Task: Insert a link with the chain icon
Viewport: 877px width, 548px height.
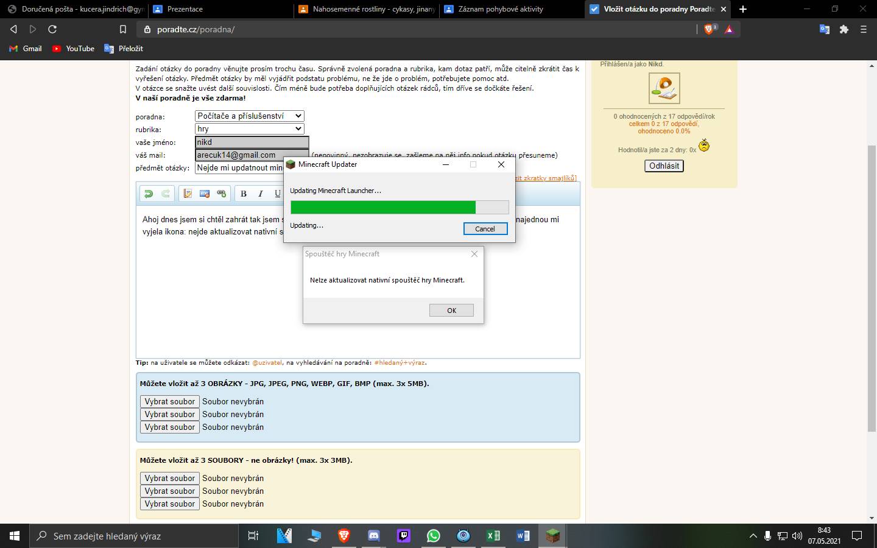Action: click(x=222, y=194)
